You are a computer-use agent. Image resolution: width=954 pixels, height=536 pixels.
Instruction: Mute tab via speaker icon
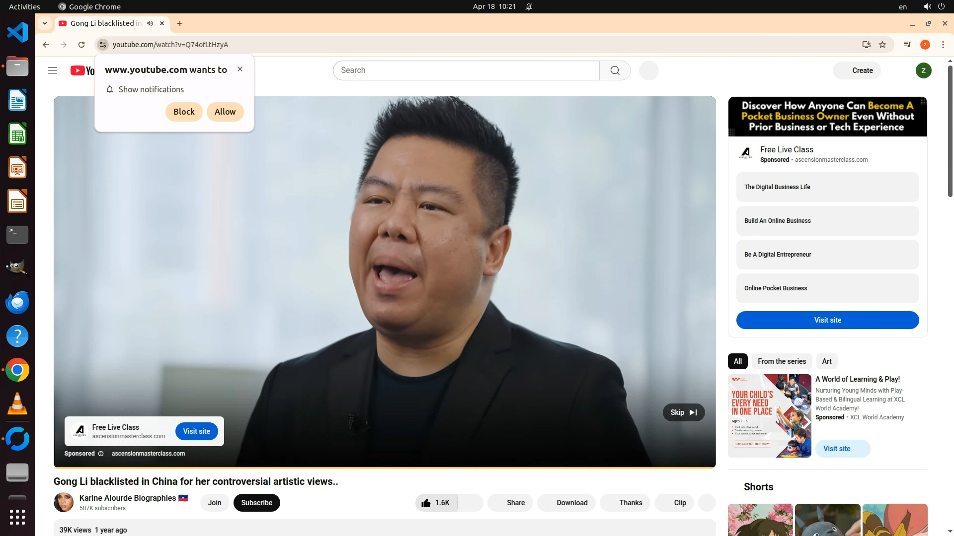pos(150,23)
